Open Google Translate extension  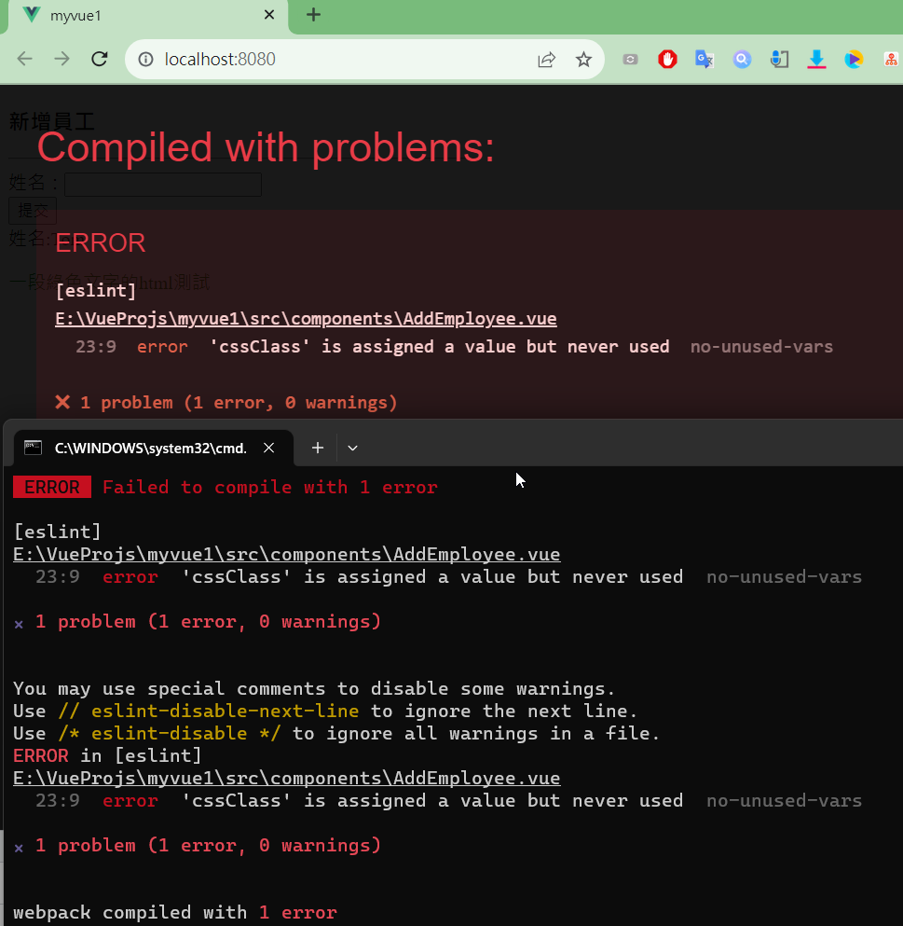point(705,59)
